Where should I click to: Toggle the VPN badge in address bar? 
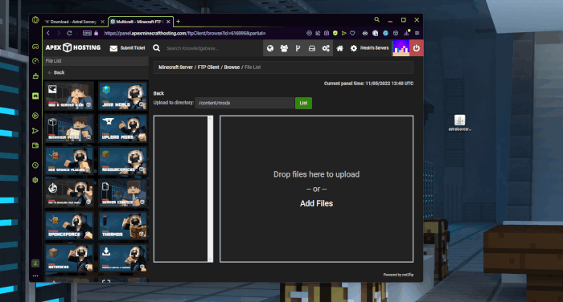87,33
